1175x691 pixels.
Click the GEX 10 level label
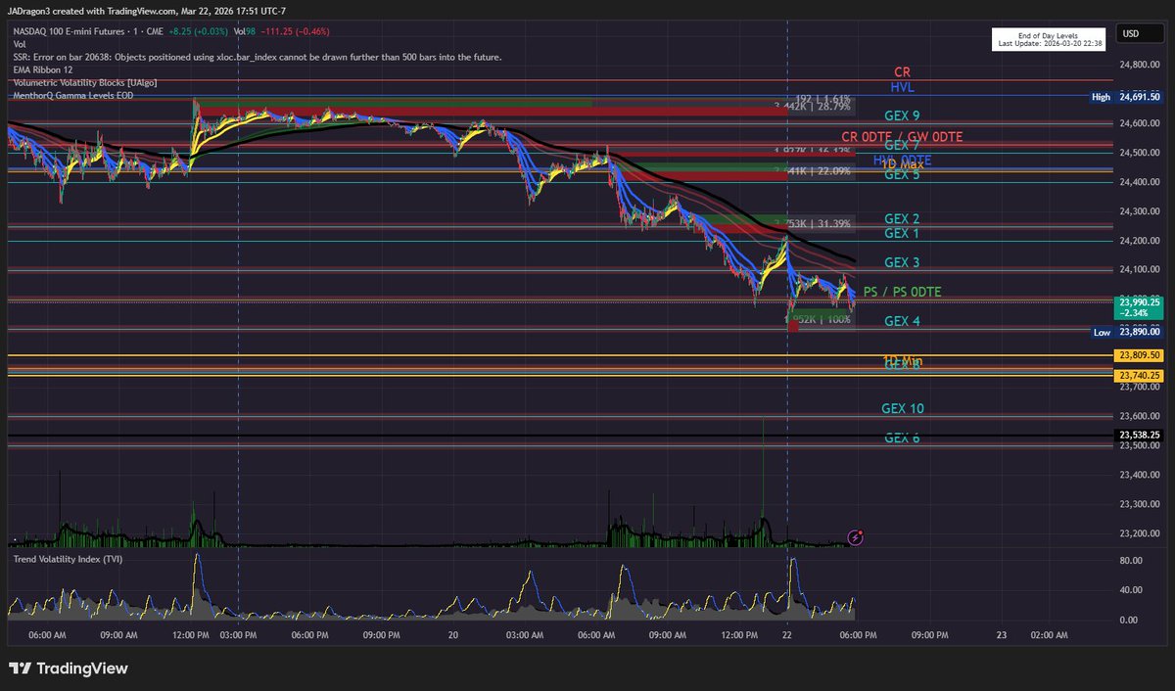coord(903,408)
